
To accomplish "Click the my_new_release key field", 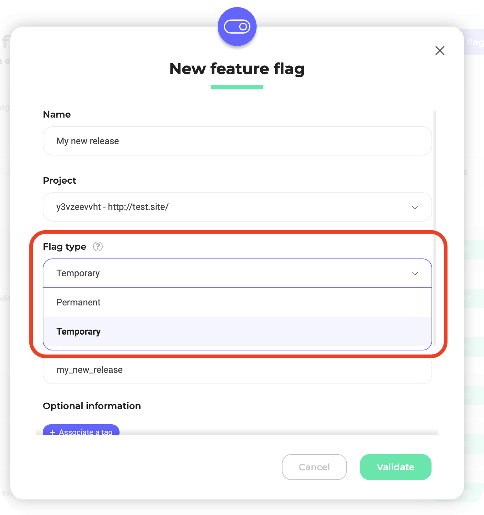I will click(x=237, y=370).
